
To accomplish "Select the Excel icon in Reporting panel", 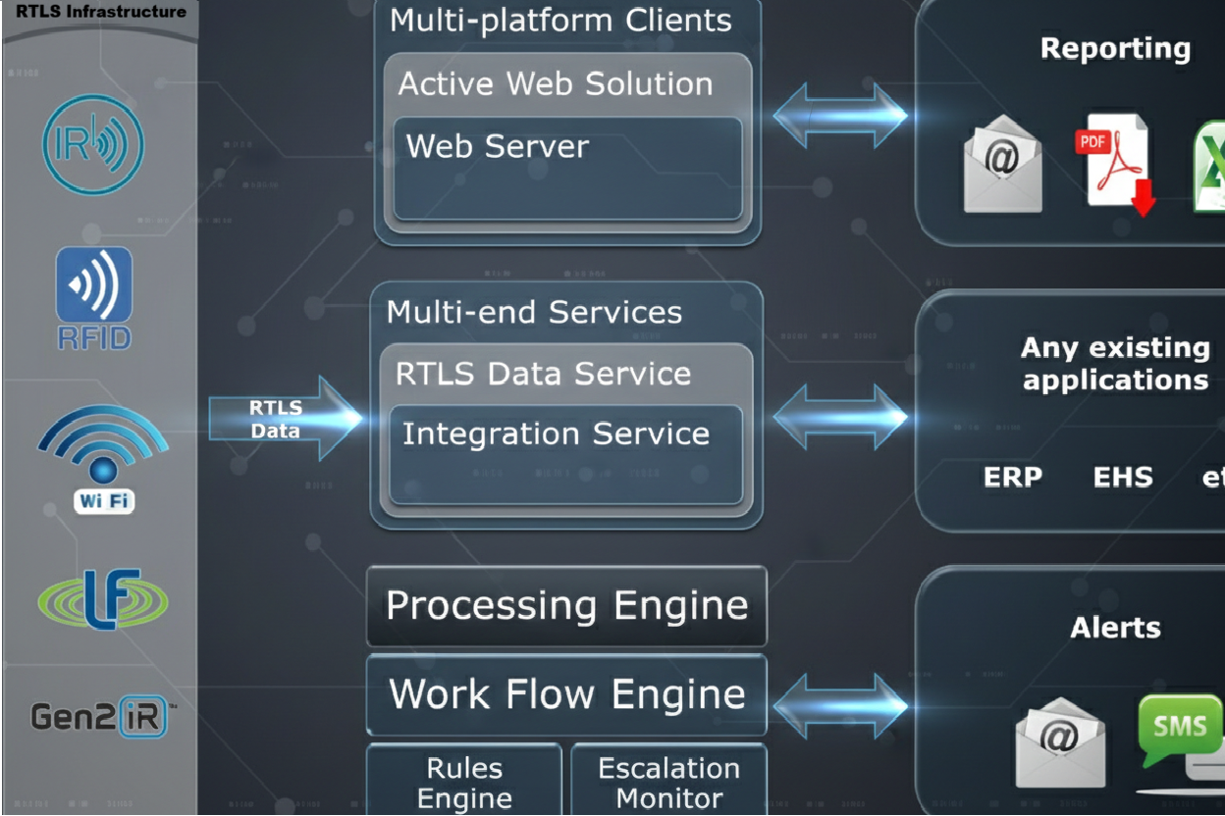I will 1209,167.
